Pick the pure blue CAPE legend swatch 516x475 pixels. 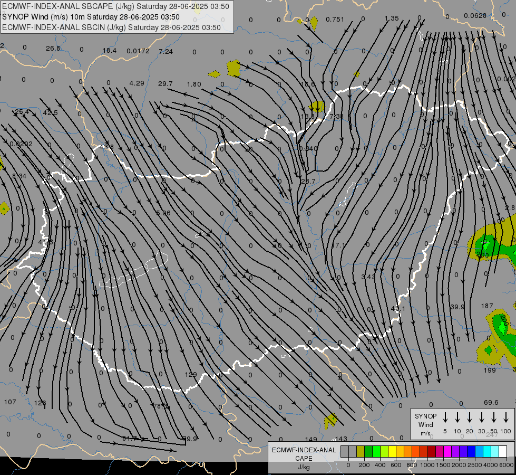[x=471, y=452]
